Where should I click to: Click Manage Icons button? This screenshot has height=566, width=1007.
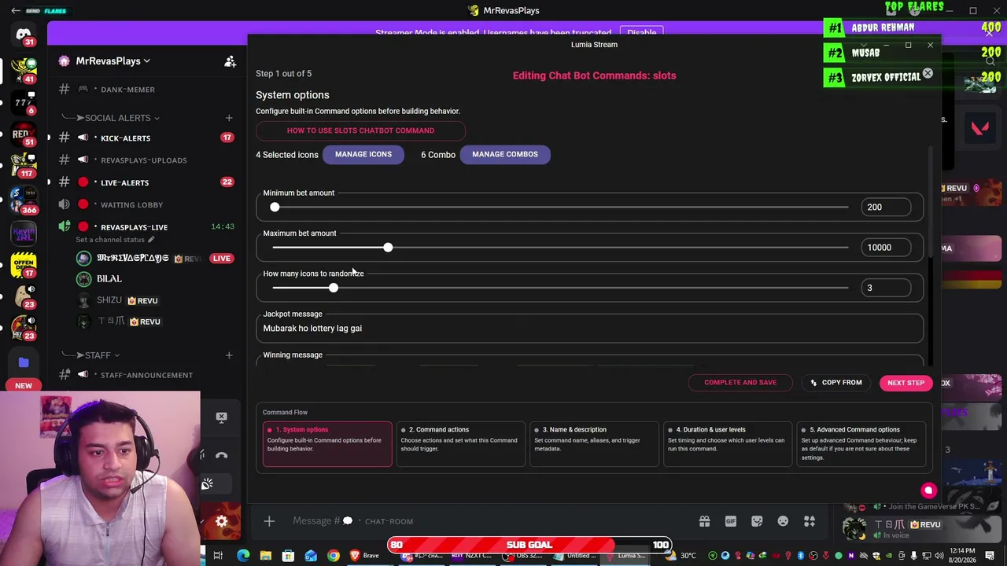pyautogui.click(x=363, y=154)
